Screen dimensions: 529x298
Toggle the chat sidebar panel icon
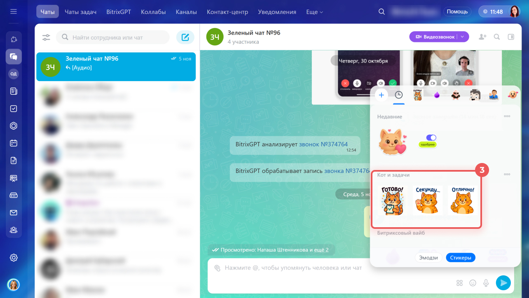[511, 37]
